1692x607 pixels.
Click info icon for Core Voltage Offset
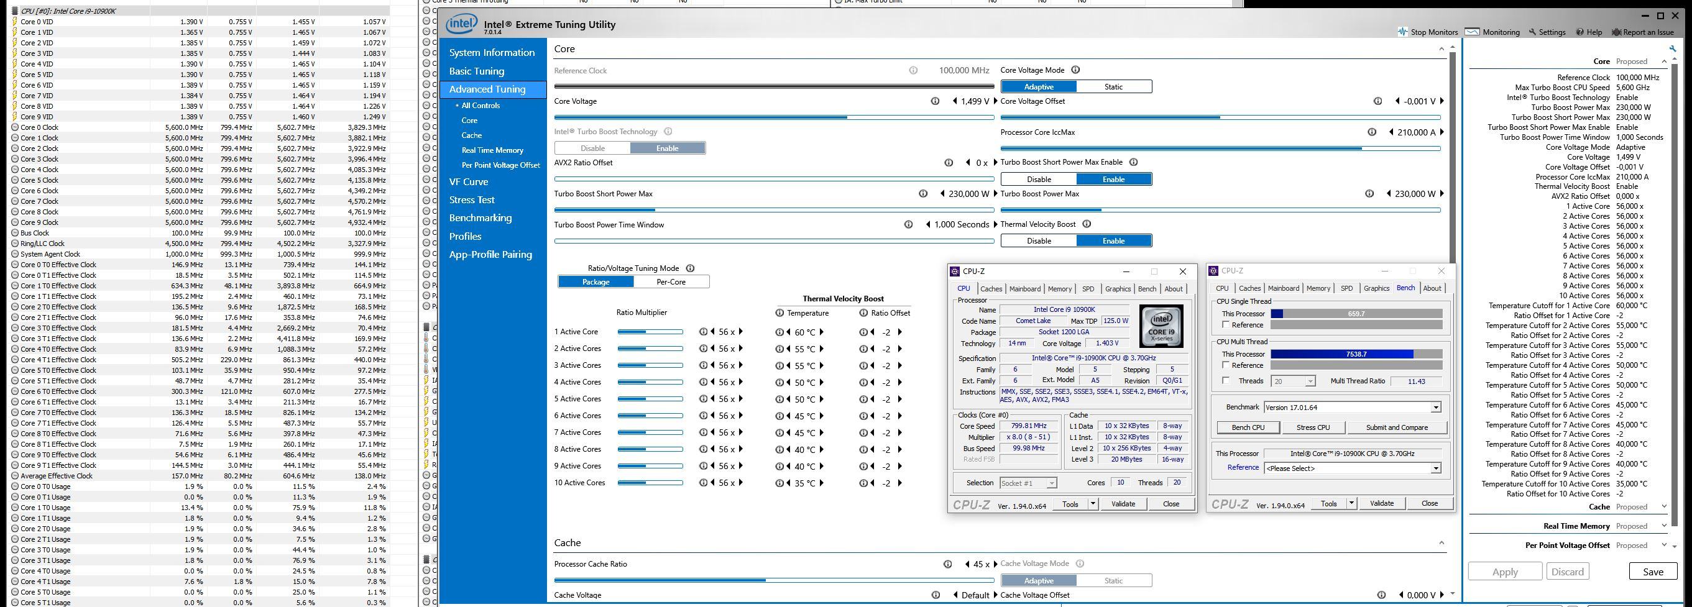coord(1377,101)
